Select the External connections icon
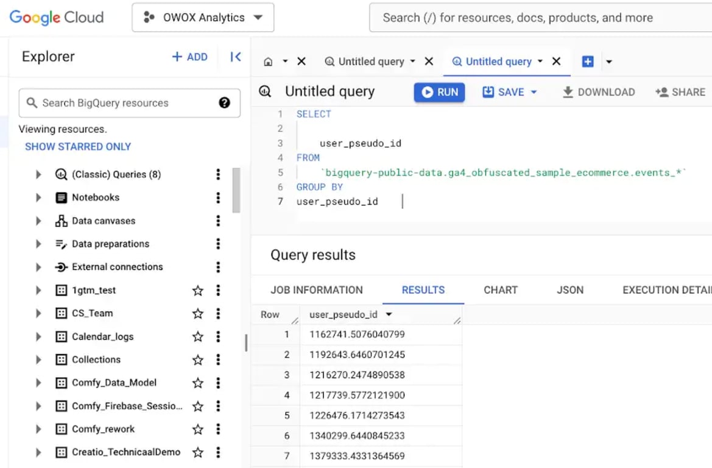The width and height of the screenshot is (712, 468). coord(61,267)
